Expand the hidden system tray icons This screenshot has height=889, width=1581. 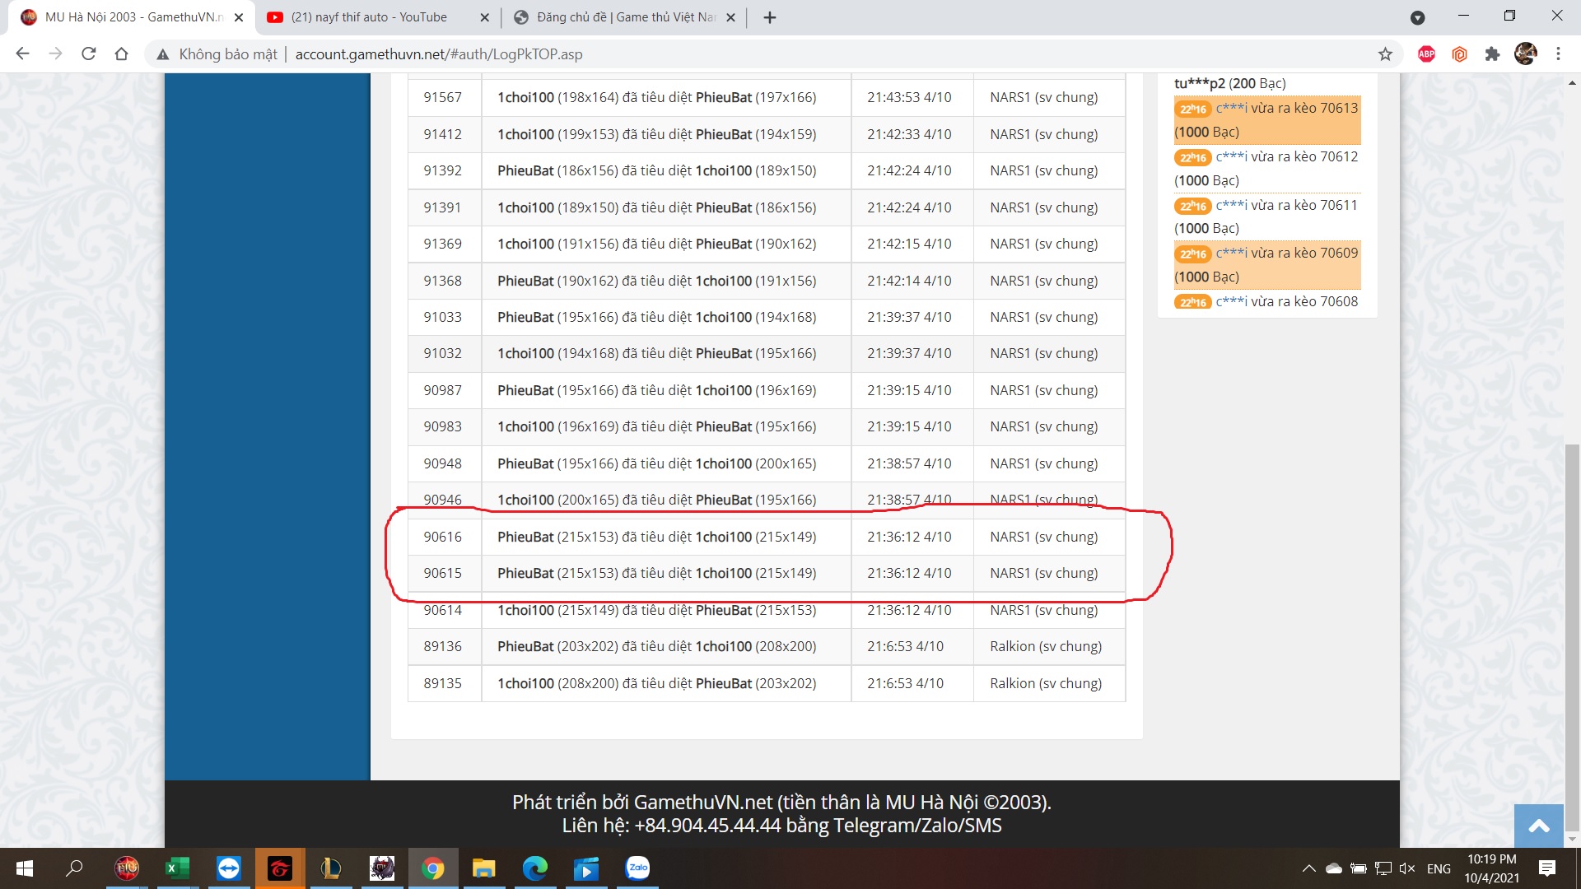(1308, 868)
